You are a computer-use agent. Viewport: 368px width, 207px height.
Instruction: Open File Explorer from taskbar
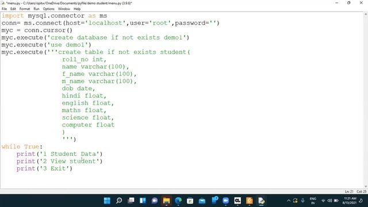166,201
